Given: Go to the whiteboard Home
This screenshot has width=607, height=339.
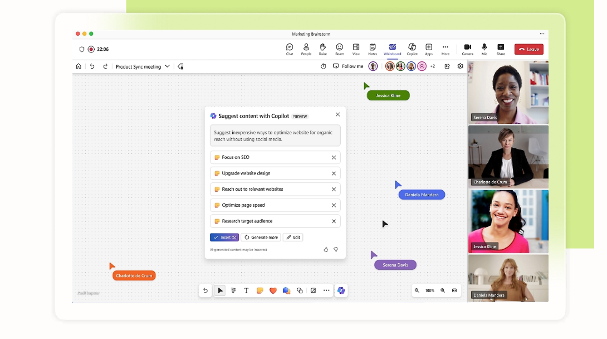Looking at the screenshot, I should tap(79, 66).
